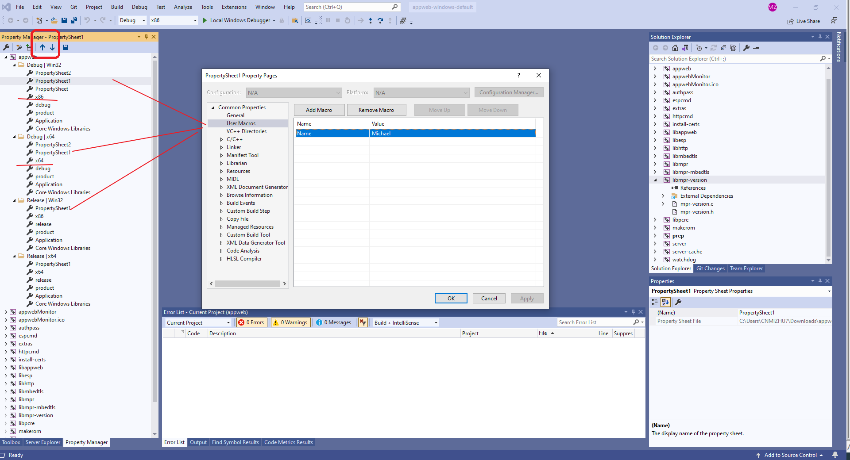Click the Property Manager save icon
850x460 pixels.
point(66,47)
